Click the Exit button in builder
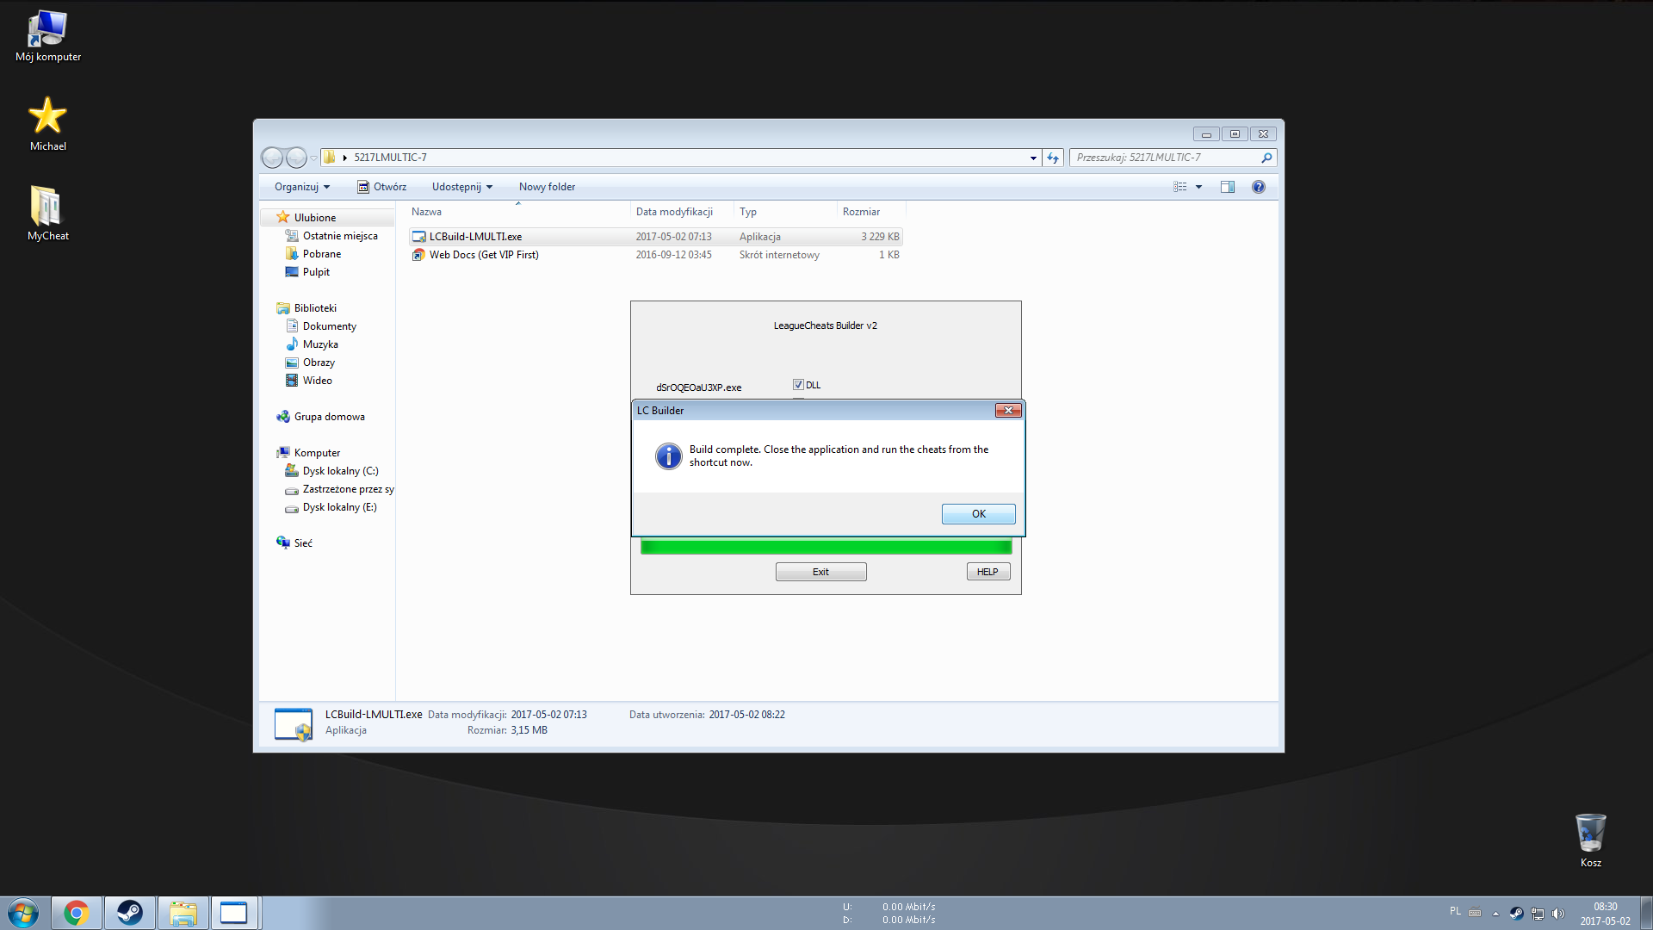Viewport: 1653px width, 930px height. tap(820, 572)
